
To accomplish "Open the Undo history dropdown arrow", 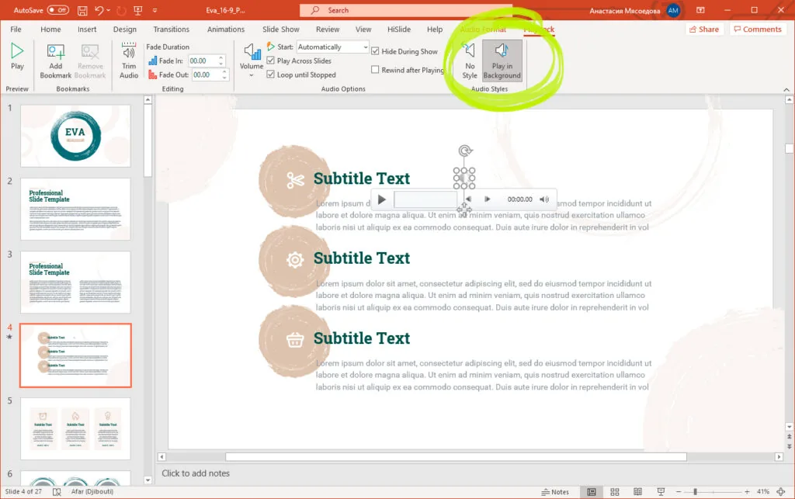I will click(x=109, y=10).
